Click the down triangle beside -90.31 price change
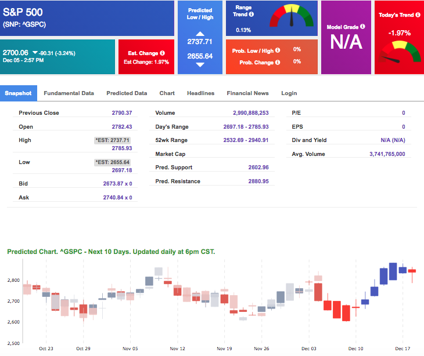This screenshot has width=424, height=356. [35, 52]
